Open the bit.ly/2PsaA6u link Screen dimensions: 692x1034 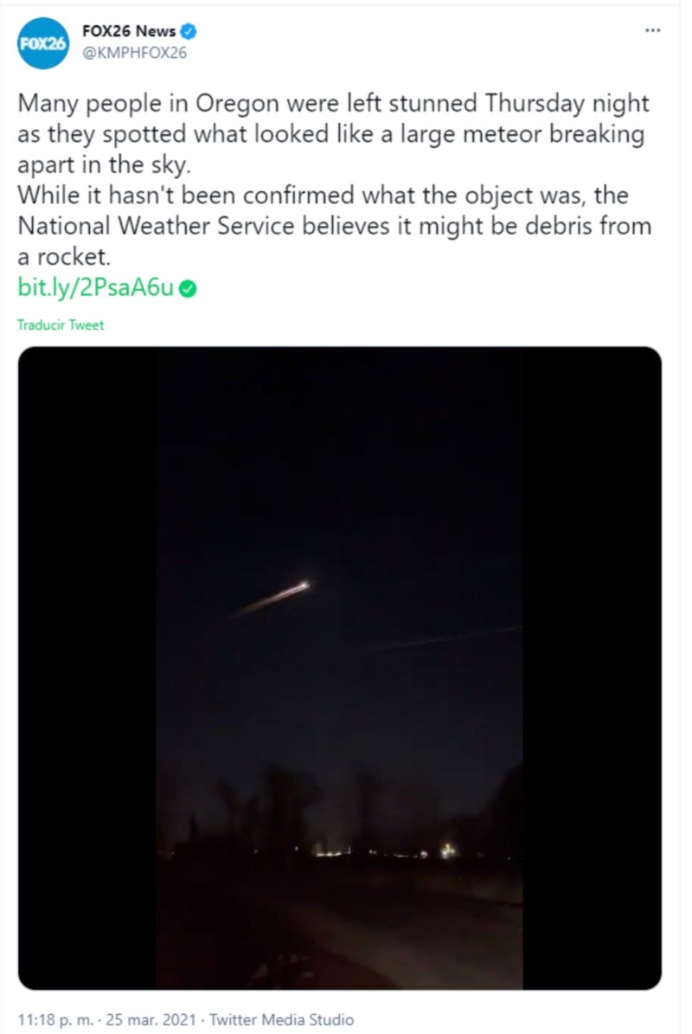pyautogui.click(x=96, y=288)
